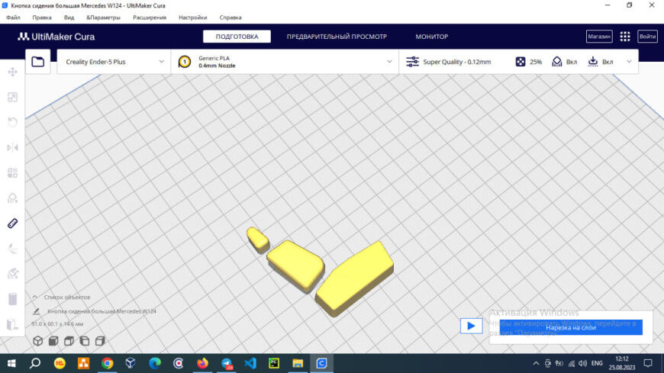
Task: Open the Расширения menu
Action: tap(150, 18)
